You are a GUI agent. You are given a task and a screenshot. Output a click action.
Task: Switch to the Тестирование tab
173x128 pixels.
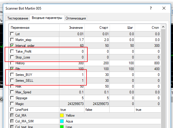(x=18, y=18)
